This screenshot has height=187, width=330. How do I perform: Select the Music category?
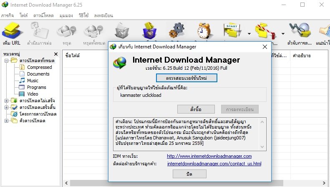[x=33, y=81]
